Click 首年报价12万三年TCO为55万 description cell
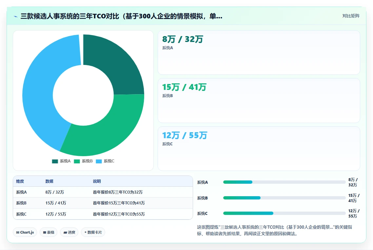373x250 pixels. [x=119, y=214]
